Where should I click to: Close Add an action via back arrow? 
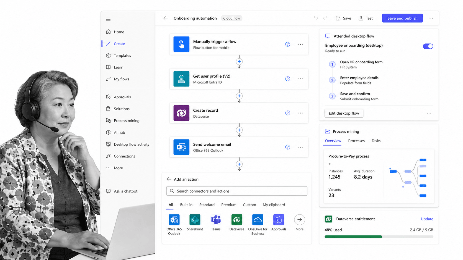click(169, 179)
